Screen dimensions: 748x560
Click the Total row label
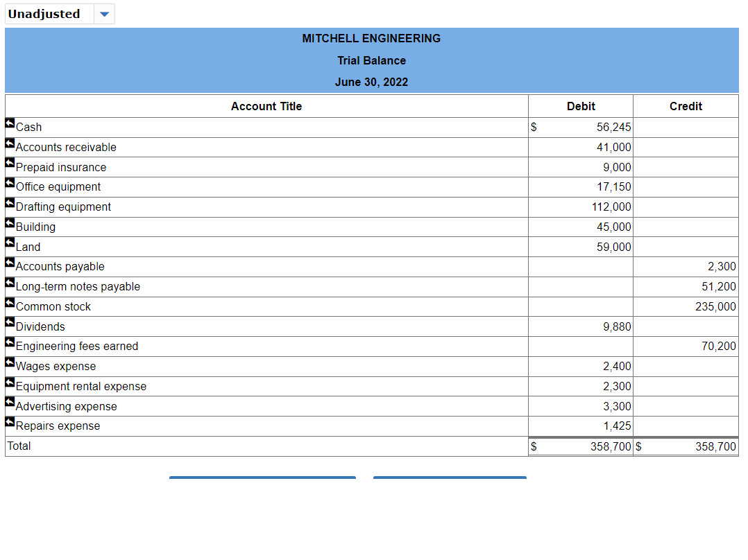19,446
